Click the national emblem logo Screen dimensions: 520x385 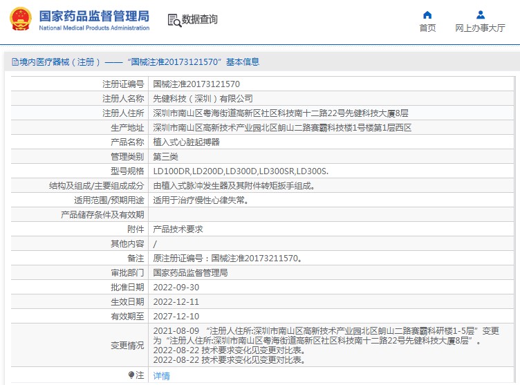click(21, 19)
